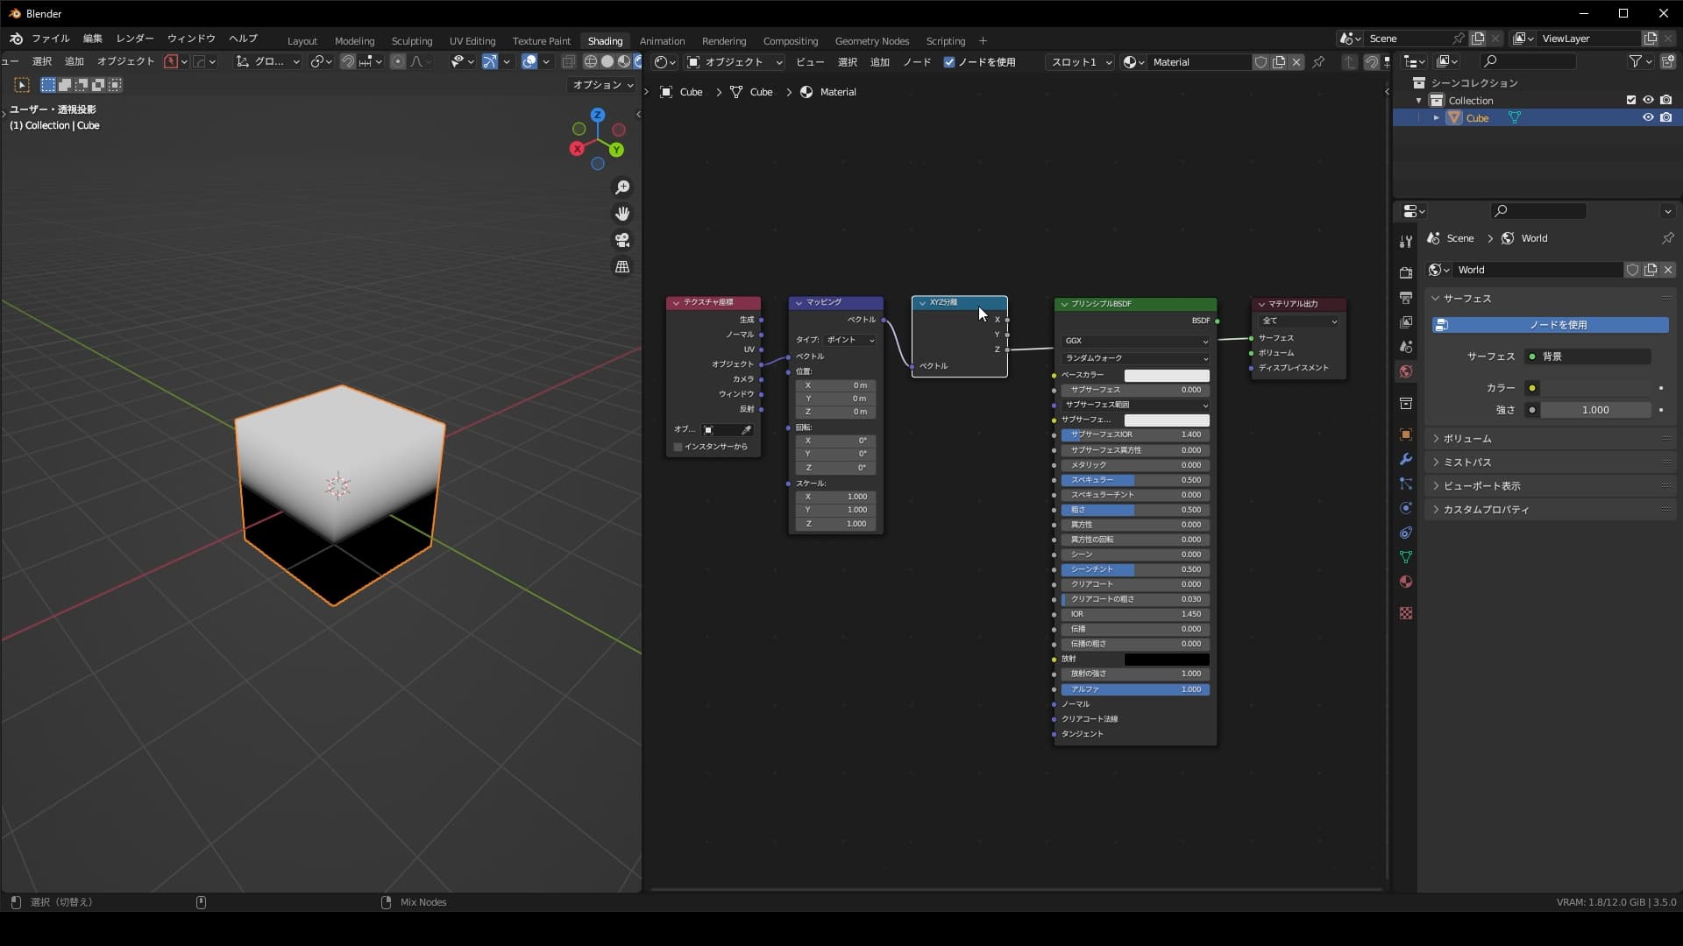1683x946 pixels.
Task: Disable the ノードを使用 checkbox in header
Action: [950, 61]
